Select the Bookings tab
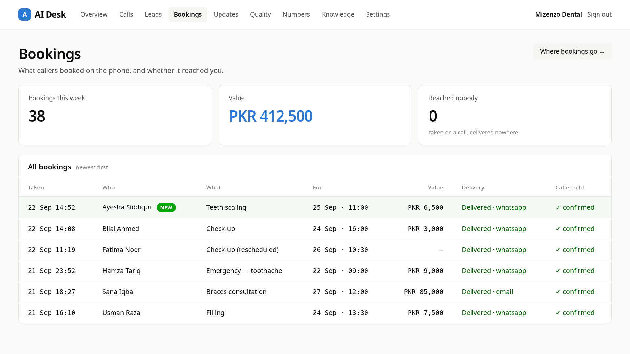The image size is (630, 354). (188, 14)
